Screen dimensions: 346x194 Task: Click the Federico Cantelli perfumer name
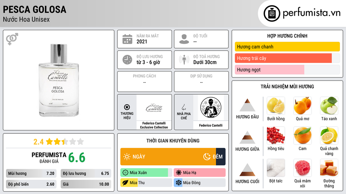[x=211, y=125]
